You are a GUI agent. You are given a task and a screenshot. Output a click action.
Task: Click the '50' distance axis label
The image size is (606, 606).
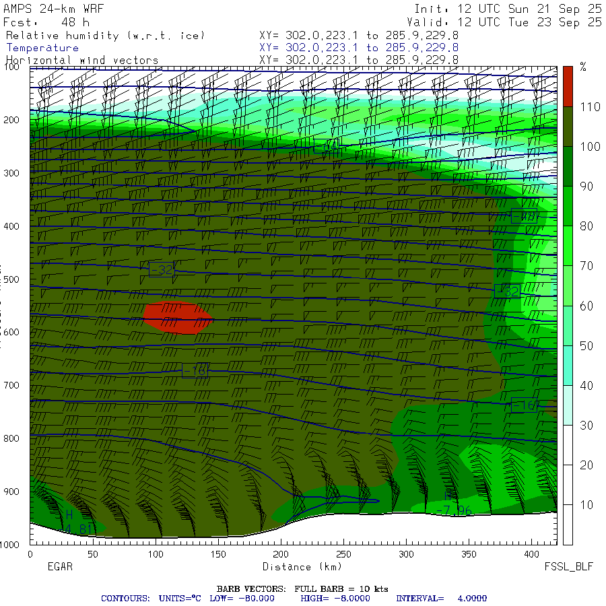(93, 554)
